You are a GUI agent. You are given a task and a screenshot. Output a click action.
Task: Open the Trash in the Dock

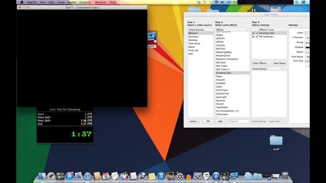click(285, 176)
